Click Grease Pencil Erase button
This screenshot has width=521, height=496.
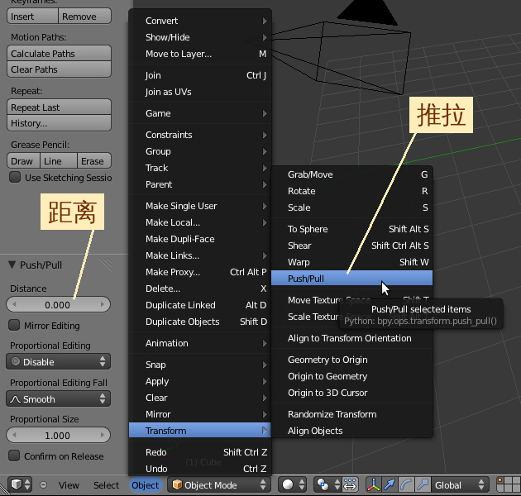pyautogui.click(x=94, y=161)
